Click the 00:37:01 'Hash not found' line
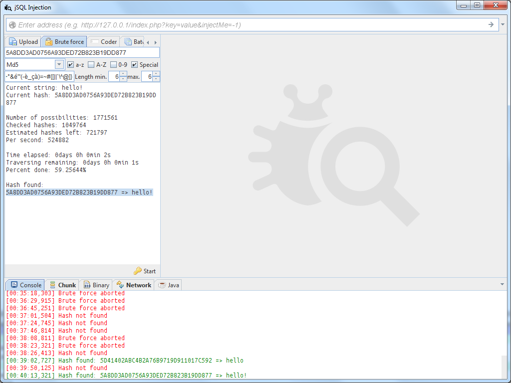Screen dimensions: 511x383 coord(57,315)
